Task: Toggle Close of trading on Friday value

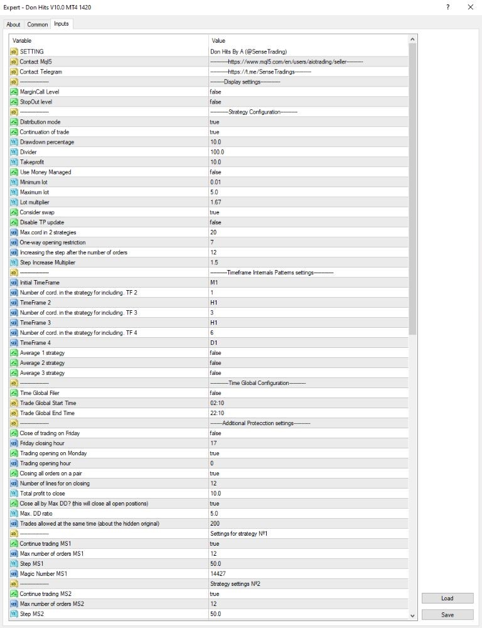Action: [x=308, y=433]
